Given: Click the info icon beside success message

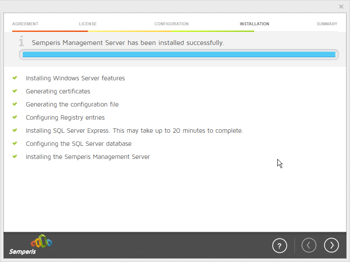Looking at the screenshot, I should tap(21, 42).
